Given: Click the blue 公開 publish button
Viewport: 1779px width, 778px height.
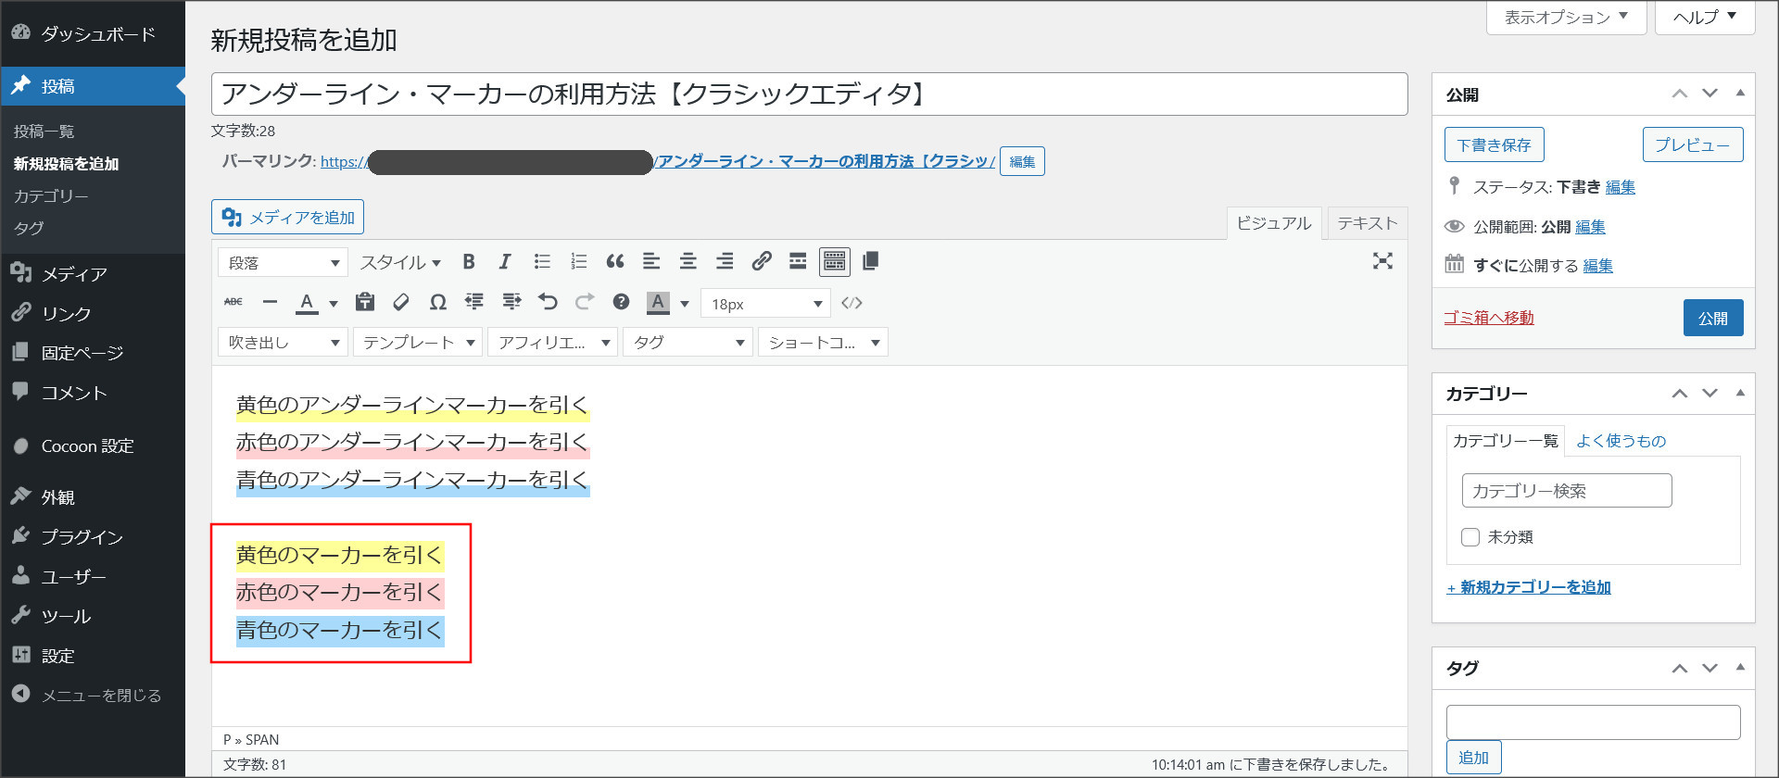Looking at the screenshot, I should click(1713, 318).
